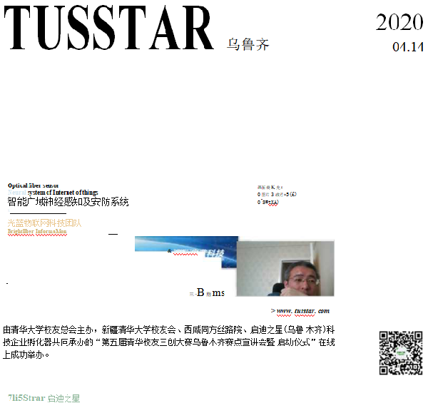Click 'system of Internet of things' text
Image resolution: width=428 pixels, height=408 pixels.
[x=63, y=193]
